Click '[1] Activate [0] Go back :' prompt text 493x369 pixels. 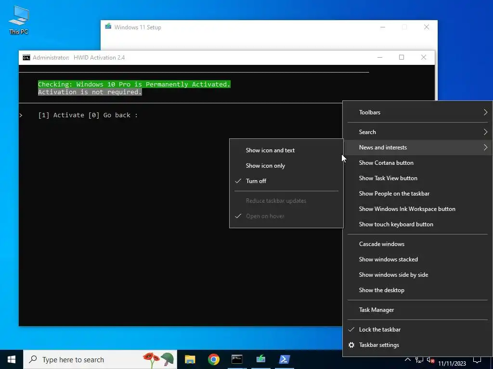point(88,115)
